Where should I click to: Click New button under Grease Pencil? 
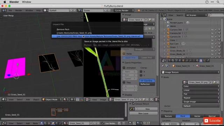146,109
